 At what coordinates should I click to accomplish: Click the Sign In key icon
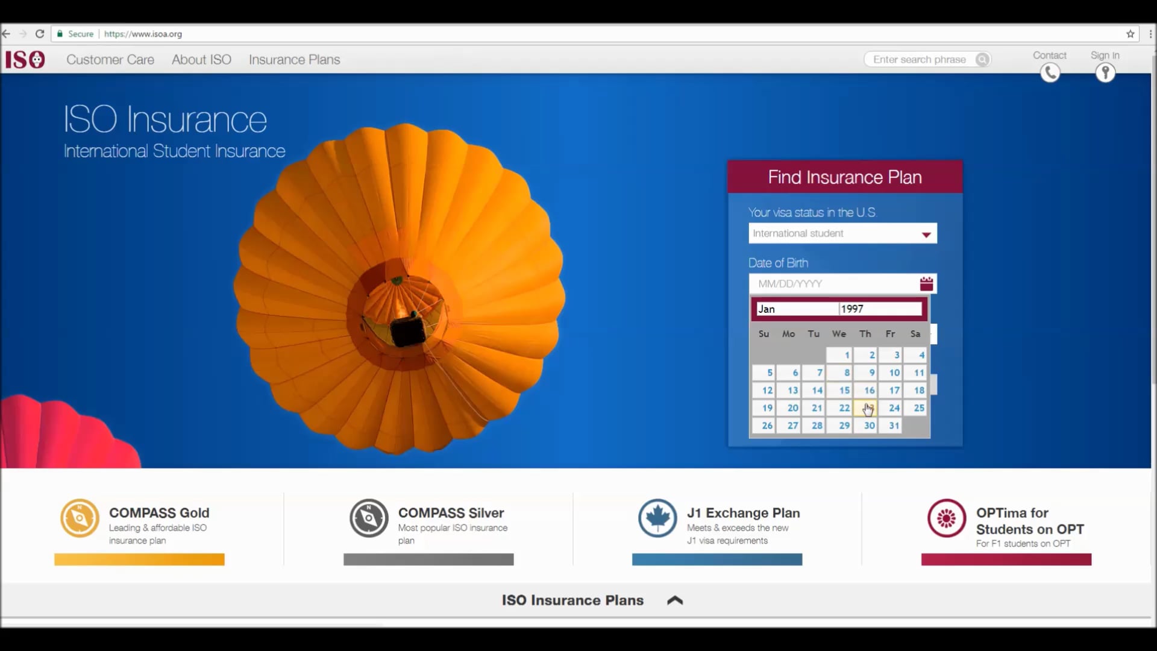(x=1105, y=73)
